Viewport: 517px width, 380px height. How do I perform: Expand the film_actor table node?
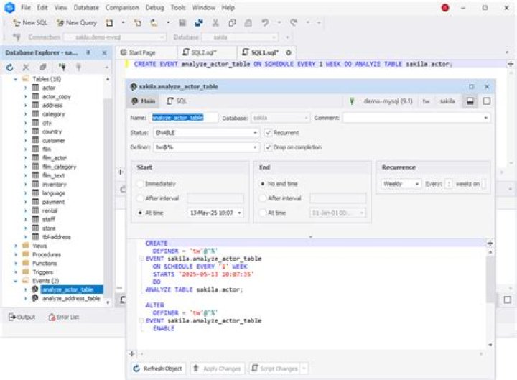pos(25,157)
